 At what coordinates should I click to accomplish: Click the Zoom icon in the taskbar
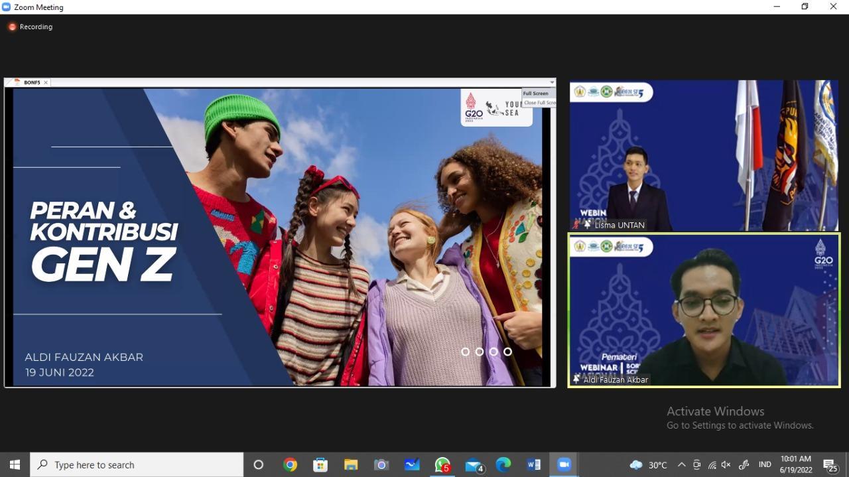[x=564, y=465]
